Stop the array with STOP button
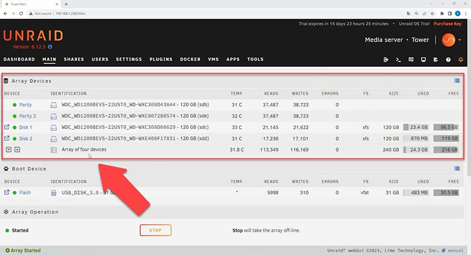The height and width of the screenshot is (255, 471). coord(155,231)
